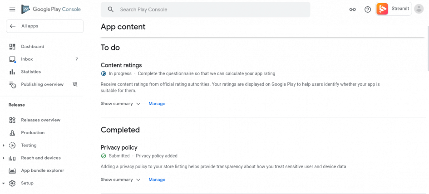The height and width of the screenshot is (194, 429).
Task: Expand Privacy policy Show summary
Action: [x=120, y=180]
